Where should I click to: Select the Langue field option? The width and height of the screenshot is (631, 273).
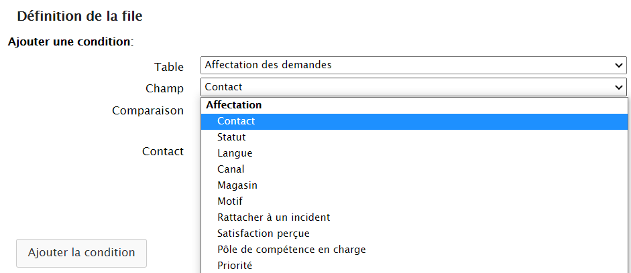pyautogui.click(x=235, y=153)
